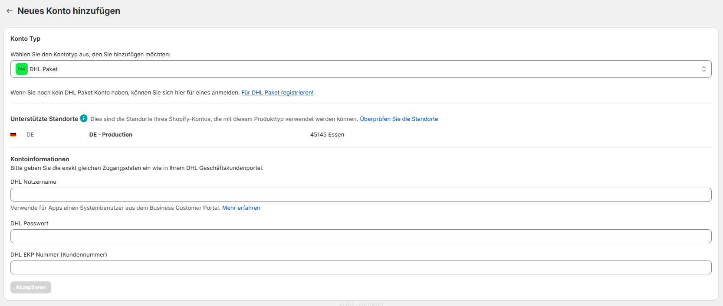Screen dimensions: 723x306
Task: Open the 'Überprüfen Sie die Standorte' link
Action: [399, 119]
